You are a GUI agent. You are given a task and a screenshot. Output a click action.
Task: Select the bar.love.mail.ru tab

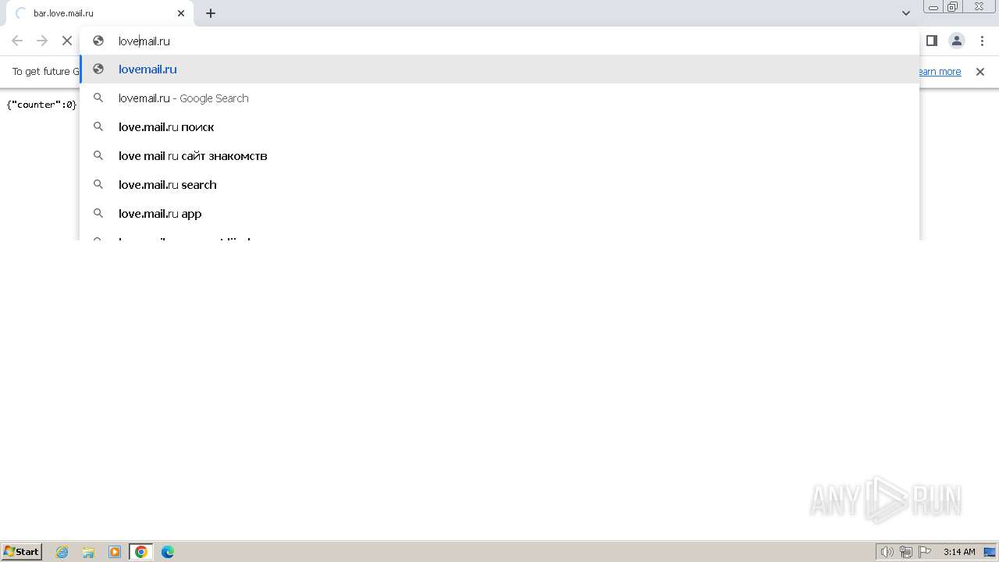pos(98,13)
